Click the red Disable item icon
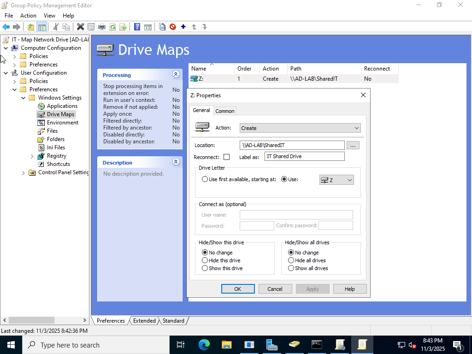Viewport: 472px width, 354px height. coord(173,27)
